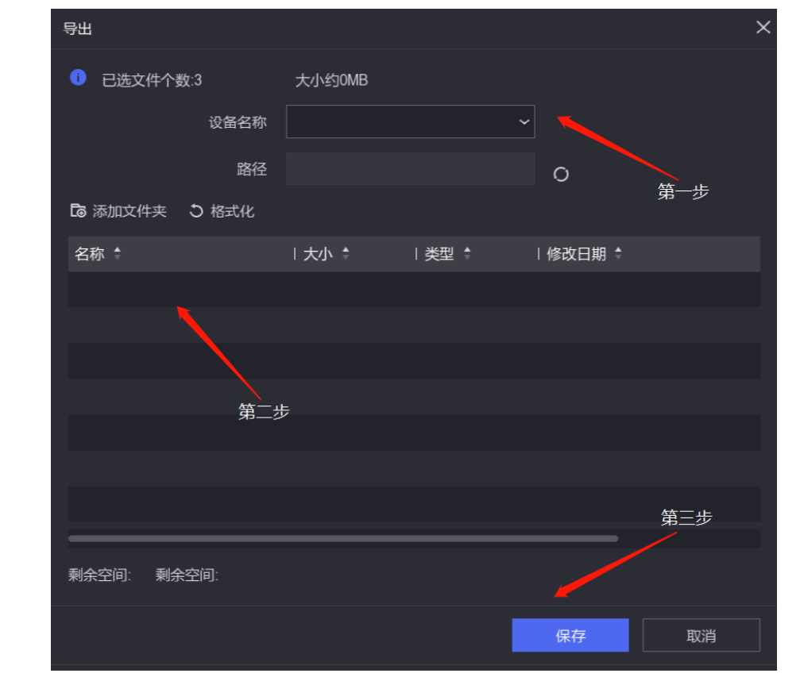
Task: Click the 添加文件夹 folder icon
Action: click(78, 210)
